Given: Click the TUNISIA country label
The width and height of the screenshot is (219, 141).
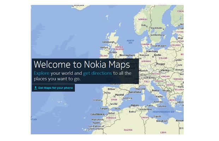Looking at the screenshot, I should pos(145,118).
